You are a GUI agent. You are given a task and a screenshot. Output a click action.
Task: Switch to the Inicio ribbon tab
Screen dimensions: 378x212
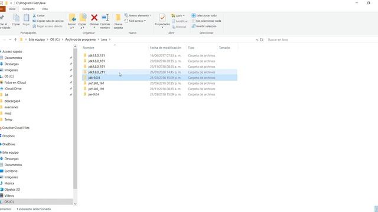pyautogui.click(x=12, y=9)
